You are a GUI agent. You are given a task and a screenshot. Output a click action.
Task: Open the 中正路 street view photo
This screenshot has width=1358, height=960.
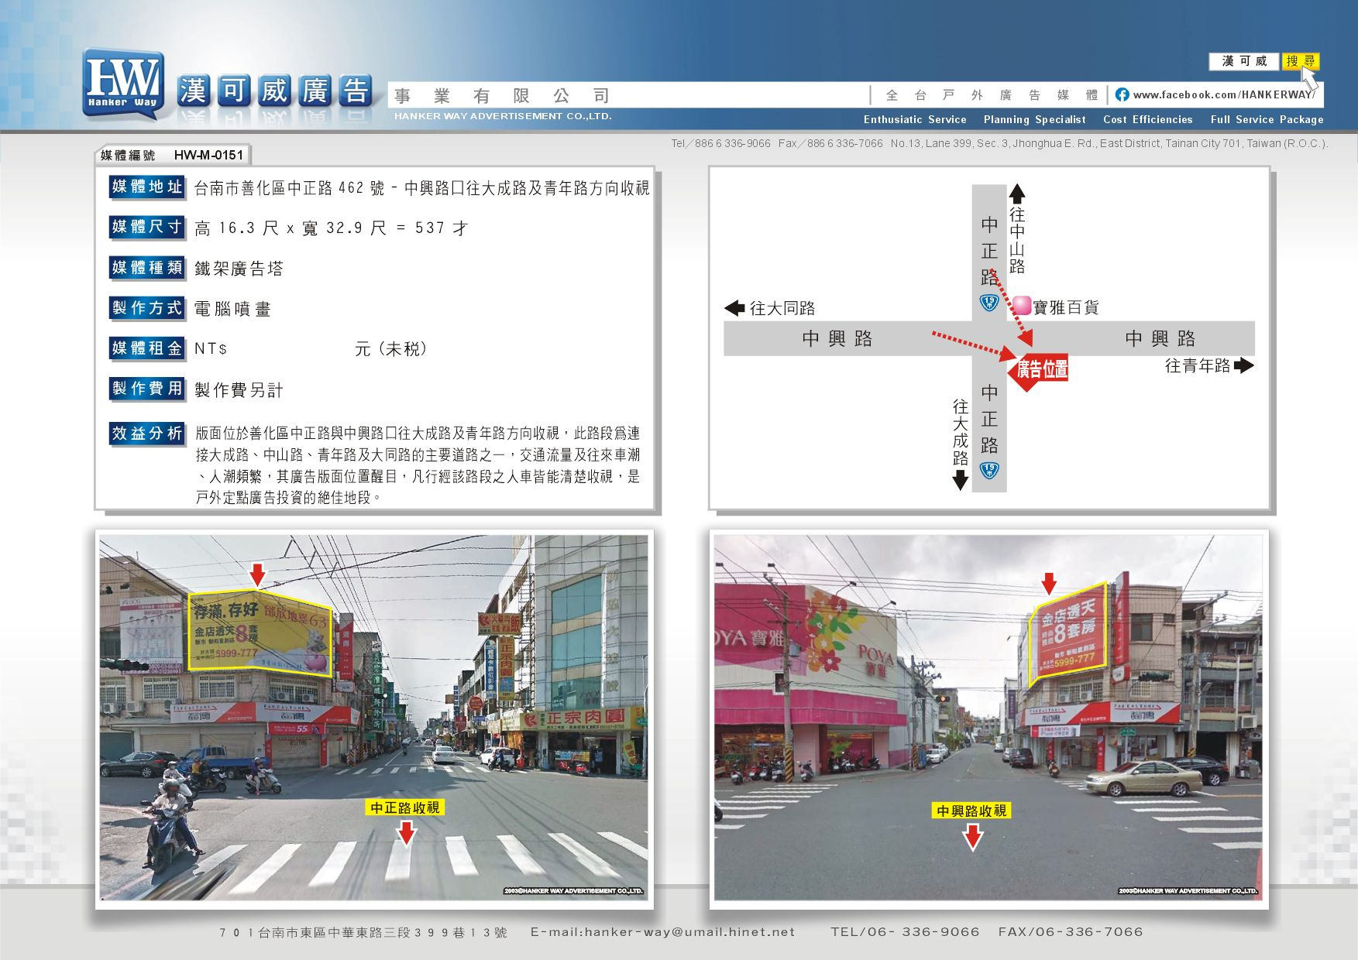tap(374, 718)
